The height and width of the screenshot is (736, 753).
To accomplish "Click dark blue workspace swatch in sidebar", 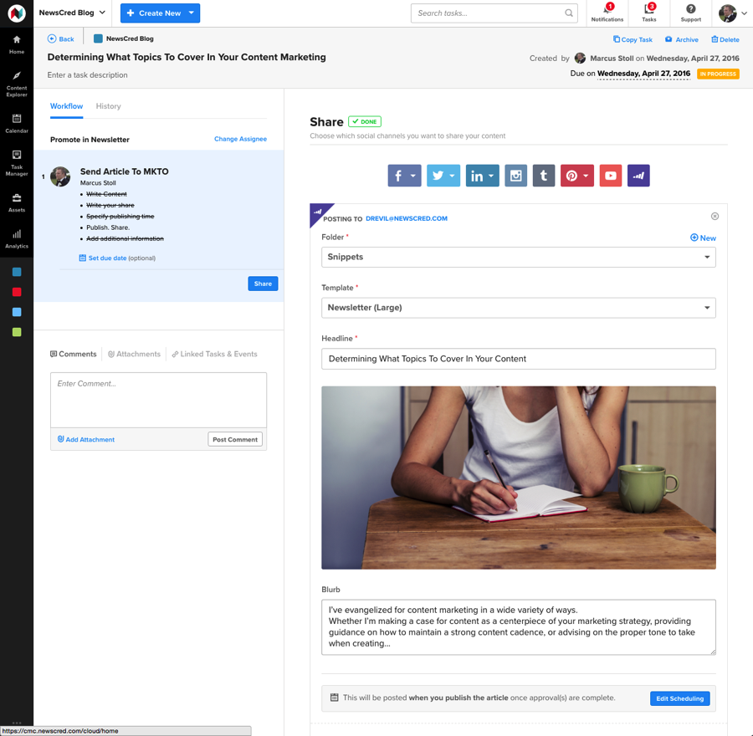I will coord(17,272).
